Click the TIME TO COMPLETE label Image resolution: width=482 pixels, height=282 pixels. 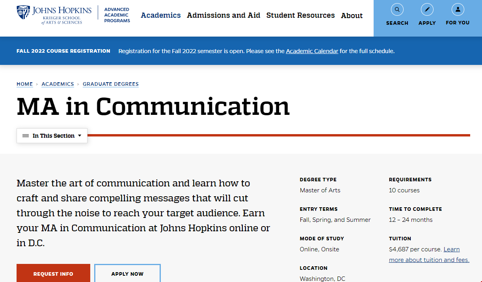coord(415,209)
